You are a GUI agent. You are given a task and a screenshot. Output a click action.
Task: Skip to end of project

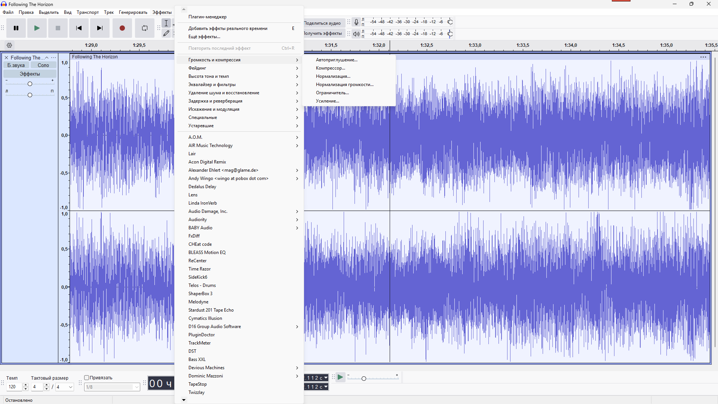tap(100, 28)
